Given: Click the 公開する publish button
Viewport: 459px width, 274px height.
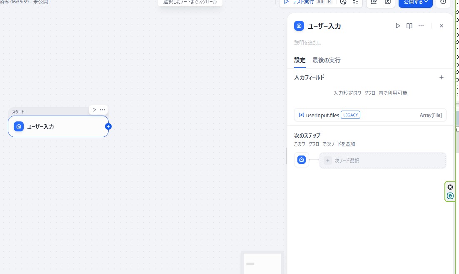Looking at the screenshot, I should click(412, 2).
